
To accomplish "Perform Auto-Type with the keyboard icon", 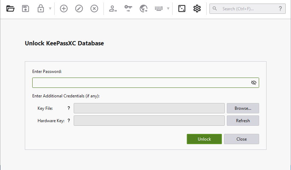I will (159, 8).
